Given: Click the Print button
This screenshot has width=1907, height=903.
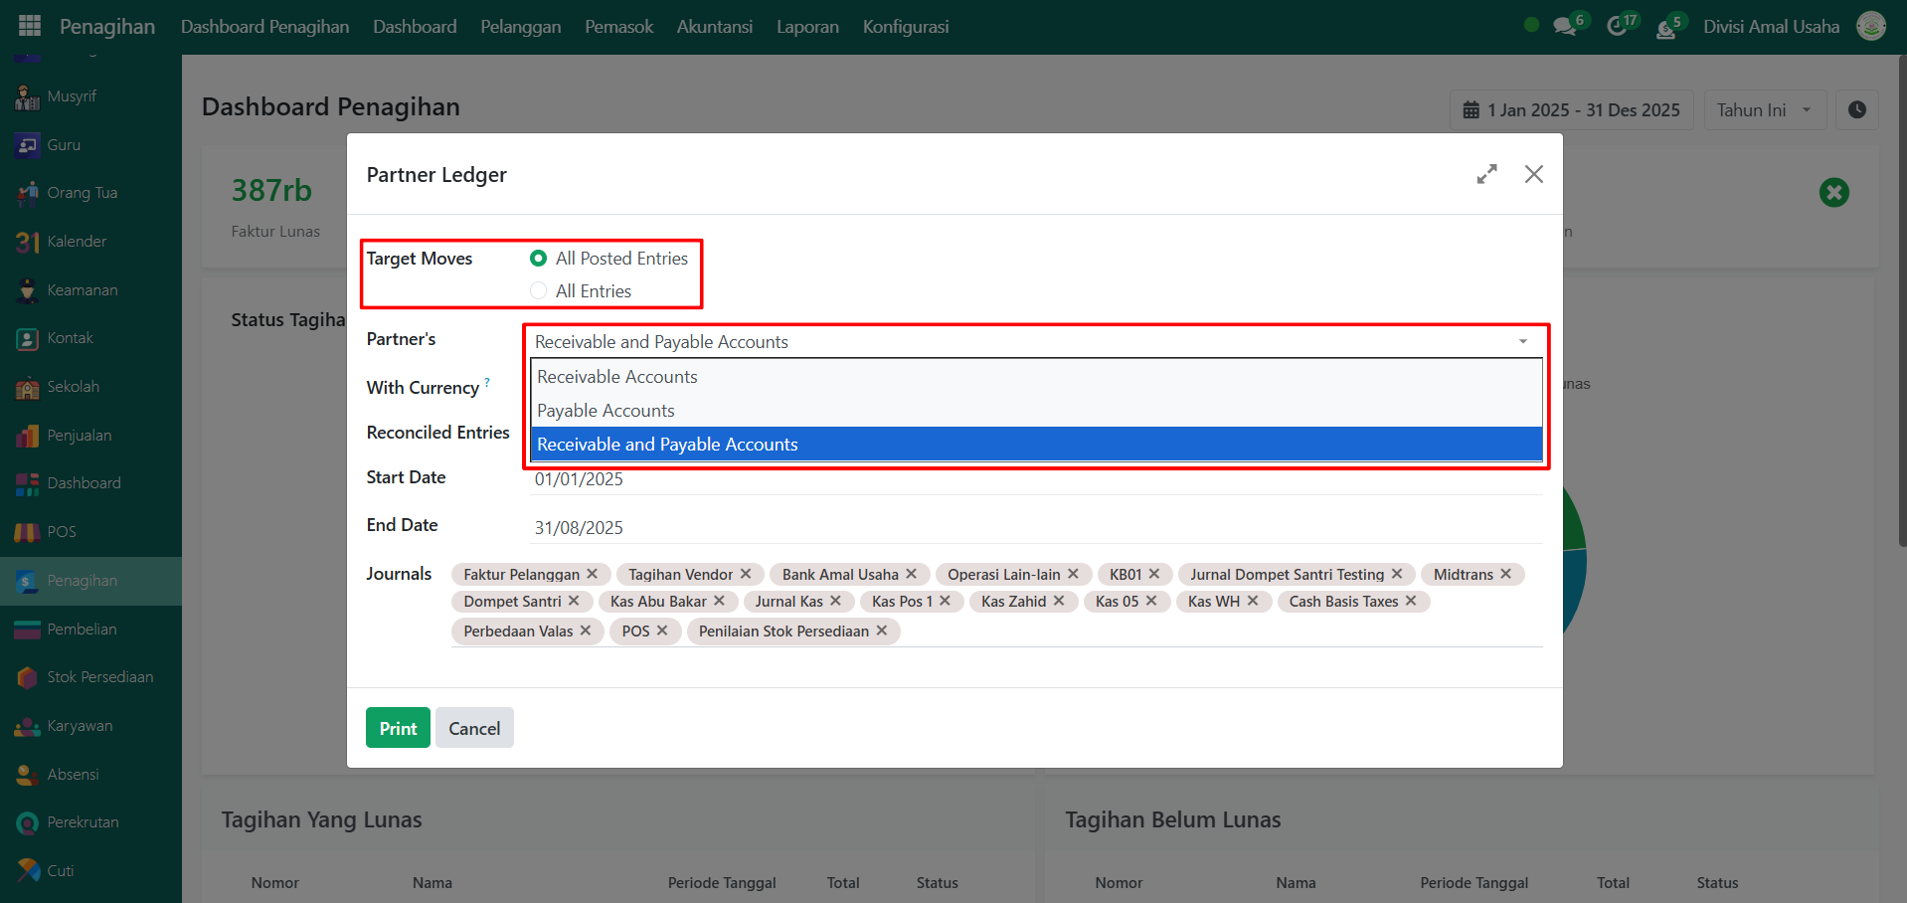Looking at the screenshot, I should 398,728.
